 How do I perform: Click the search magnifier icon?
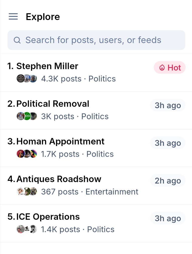click(x=17, y=40)
